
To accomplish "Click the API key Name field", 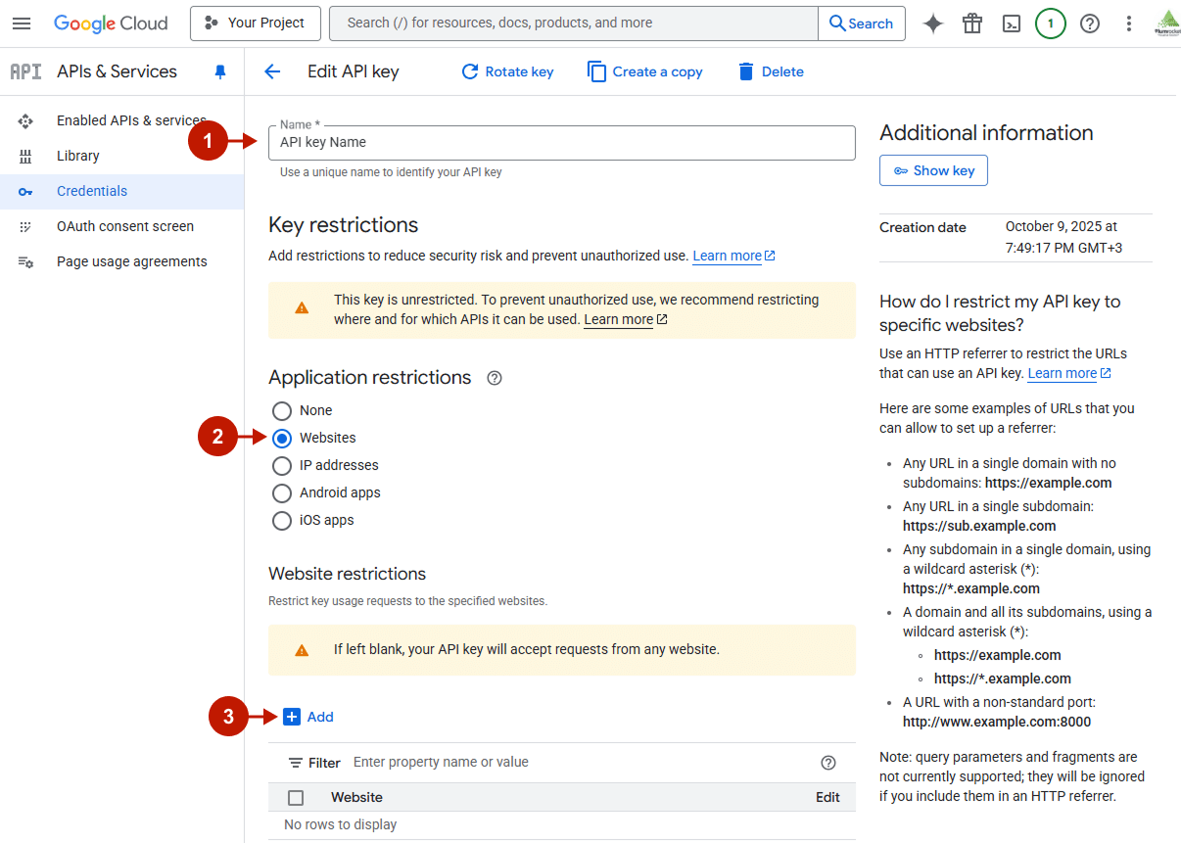I will [561, 142].
